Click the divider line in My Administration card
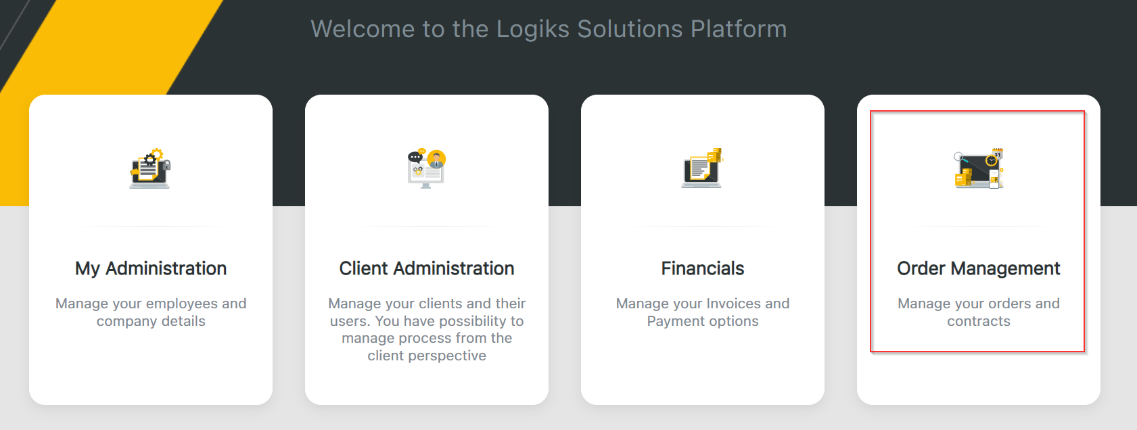The image size is (1137, 430). [151, 226]
